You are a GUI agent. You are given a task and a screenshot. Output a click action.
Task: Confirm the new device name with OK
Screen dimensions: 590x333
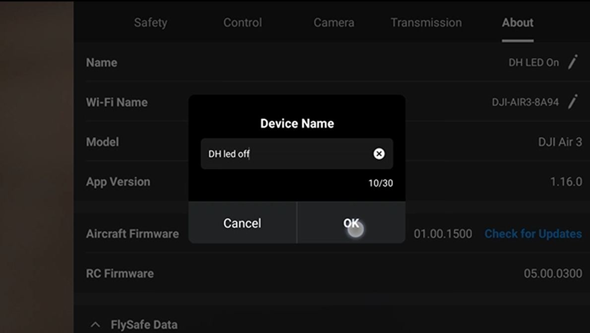[351, 223]
